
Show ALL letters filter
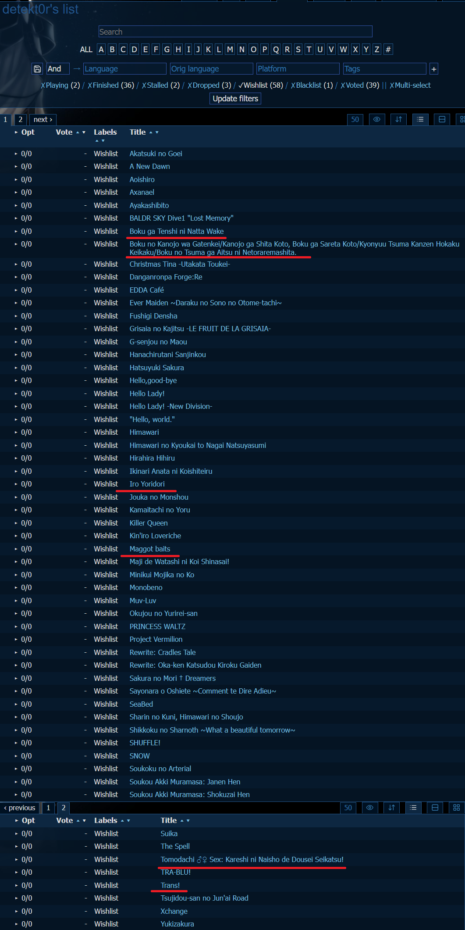click(x=86, y=50)
